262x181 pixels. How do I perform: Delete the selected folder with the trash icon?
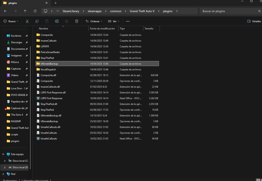[77, 21]
